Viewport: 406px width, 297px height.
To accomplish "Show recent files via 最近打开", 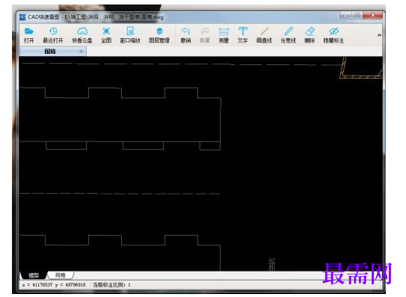I will [x=53, y=35].
